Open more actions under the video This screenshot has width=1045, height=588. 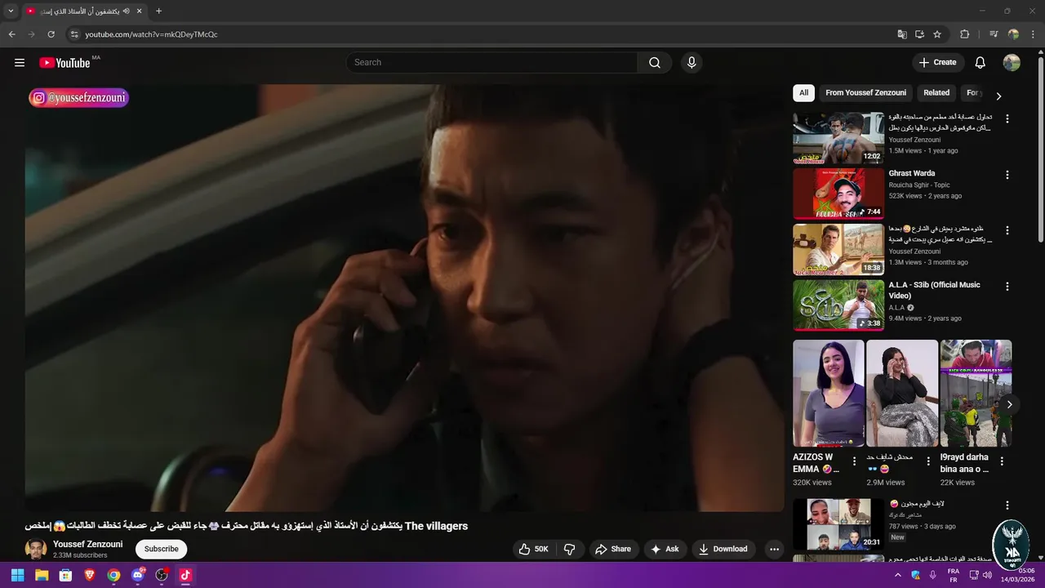point(774,549)
